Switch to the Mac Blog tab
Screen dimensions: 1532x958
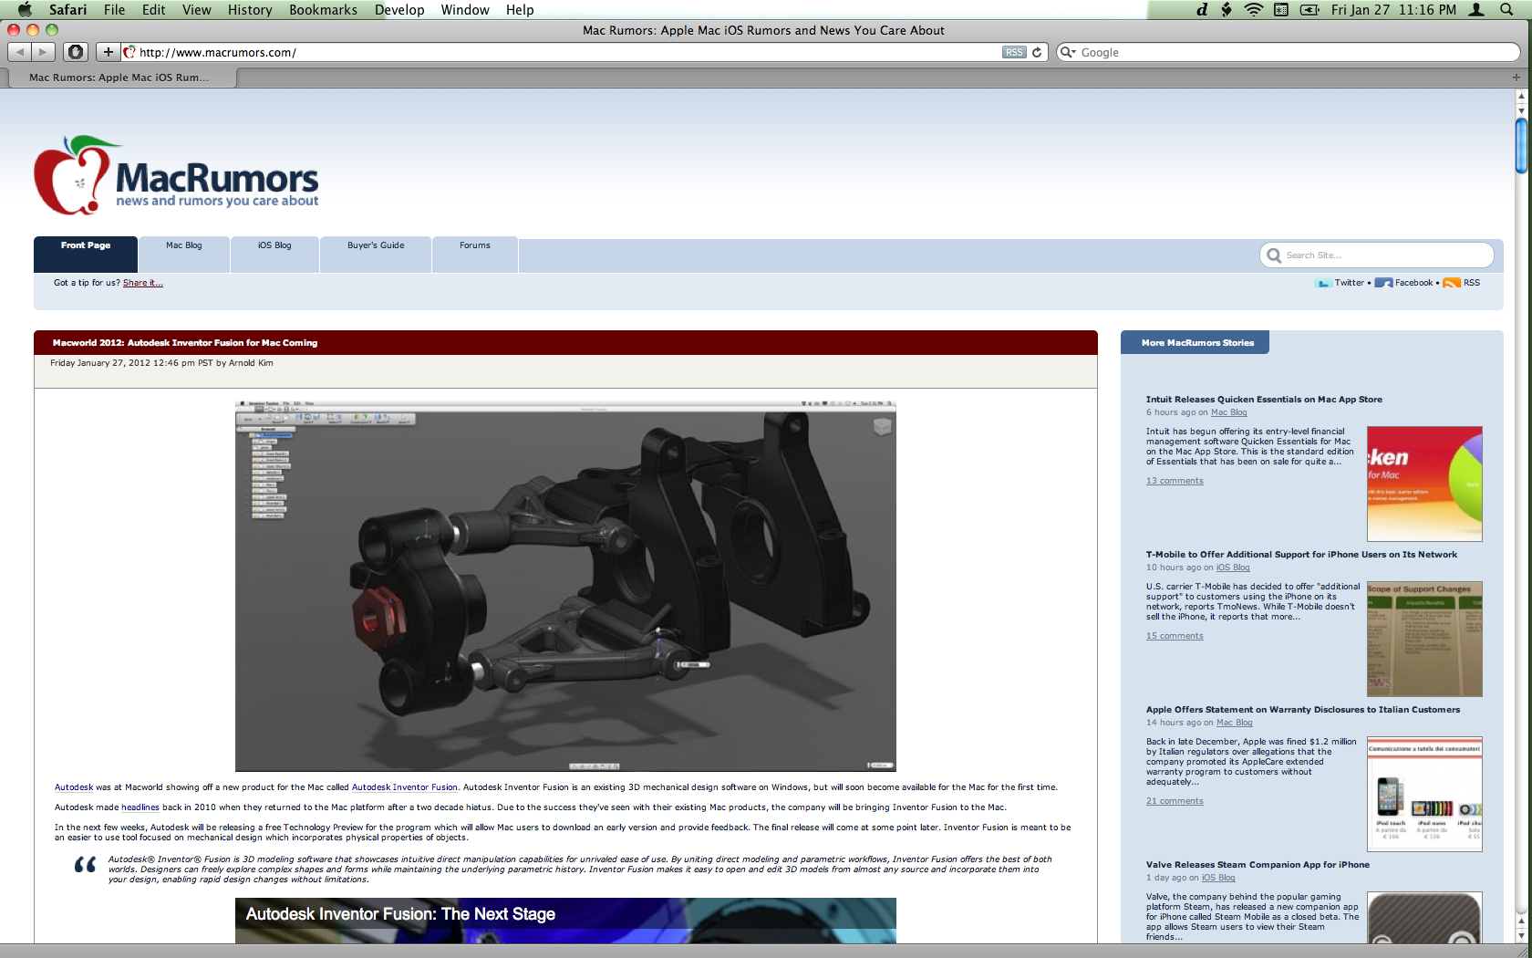[x=184, y=254]
